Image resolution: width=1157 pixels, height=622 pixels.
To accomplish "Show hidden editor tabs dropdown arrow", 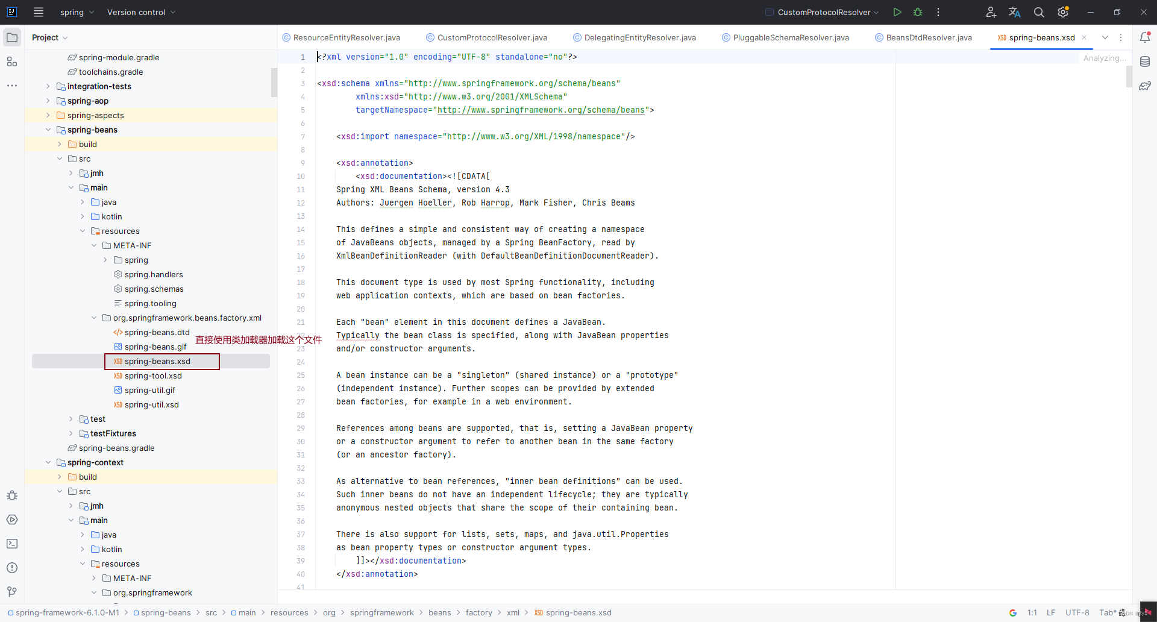I will tap(1105, 37).
